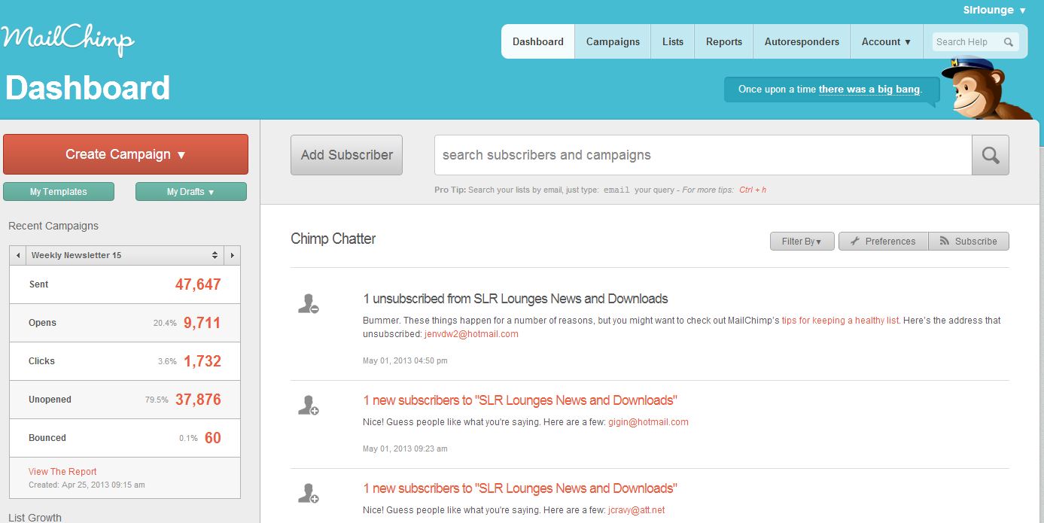Click the unsubscribed user icon for jenvdw2 entry

tap(309, 303)
